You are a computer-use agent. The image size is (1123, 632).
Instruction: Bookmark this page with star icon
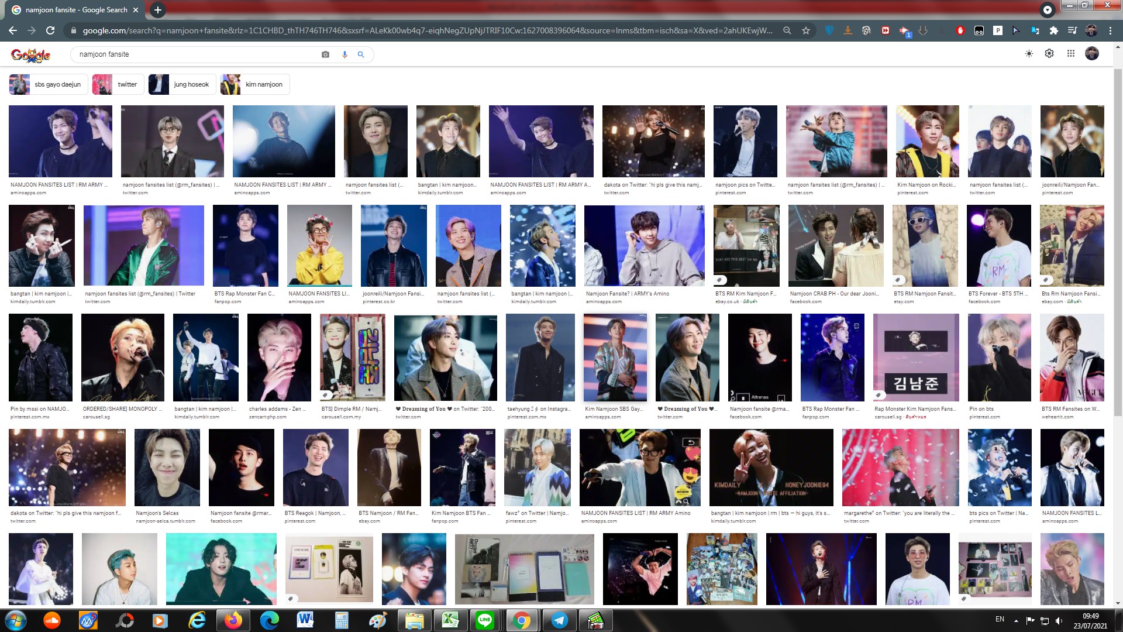pyautogui.click(x=806, y=30)
